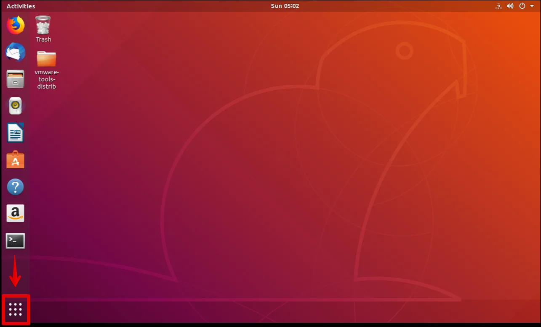Launch Rhythmbox music player
This screenshot has width=541, height=327.
pos(16,106)
